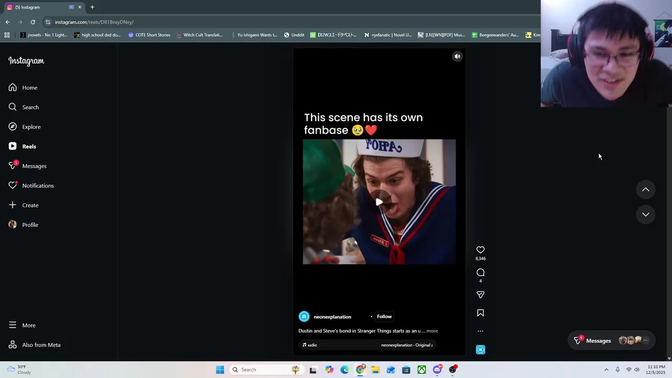Open a new browser tab
The image size is (672, 378).
(x=92, y=7)
